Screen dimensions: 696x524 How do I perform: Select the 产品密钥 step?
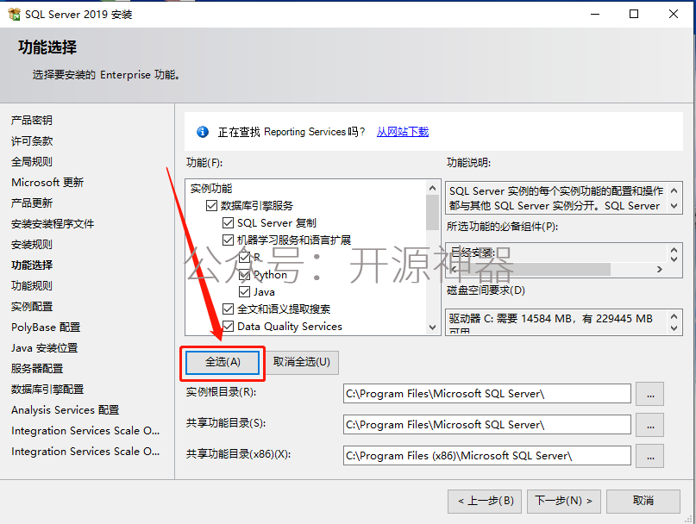pyautogui.click(x=32, y=121)
